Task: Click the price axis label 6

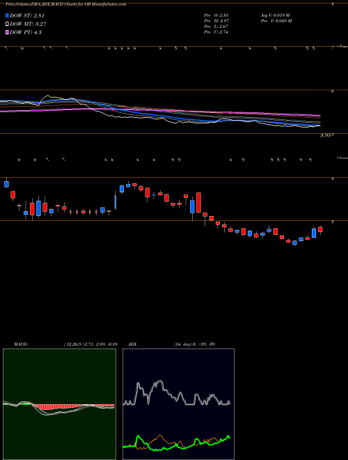Action: [x=333, y=91]
